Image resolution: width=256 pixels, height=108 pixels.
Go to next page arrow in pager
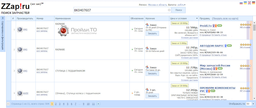click(x=98, y=103)
